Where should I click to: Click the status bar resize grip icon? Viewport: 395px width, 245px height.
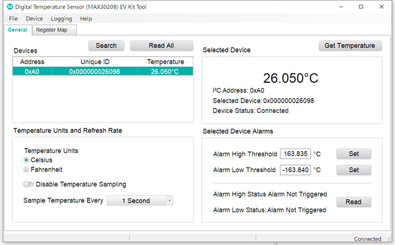(x=388, y=240)
